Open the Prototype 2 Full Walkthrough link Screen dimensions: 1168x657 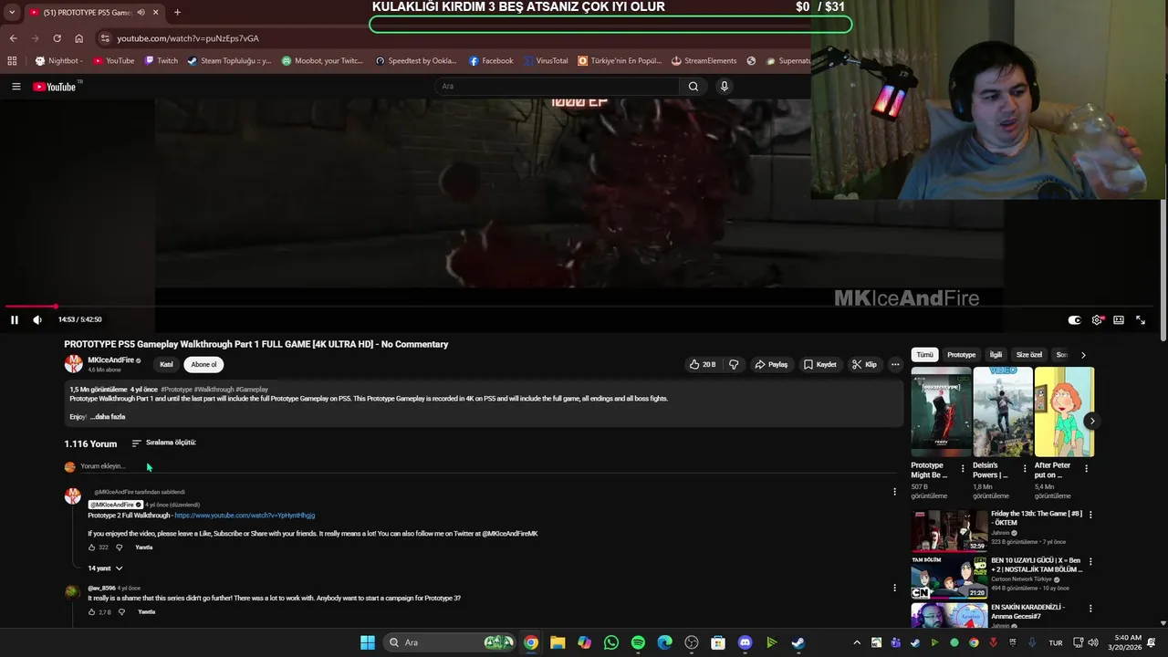coord(245,516)
